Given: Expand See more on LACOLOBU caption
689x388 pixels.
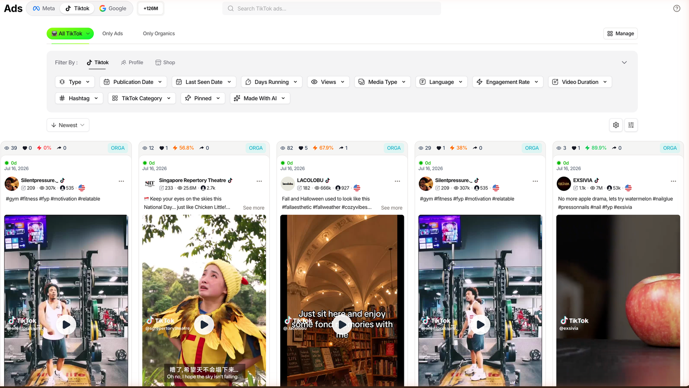Looking at the screenshot, I should 391,208.
